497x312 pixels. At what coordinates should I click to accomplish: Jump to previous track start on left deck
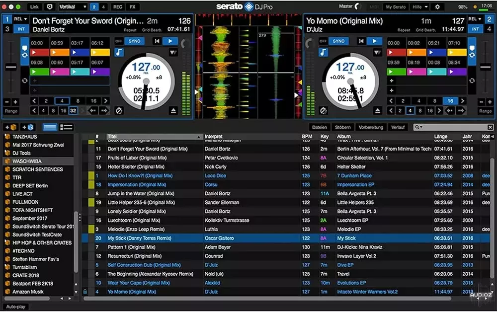point(157,41)
